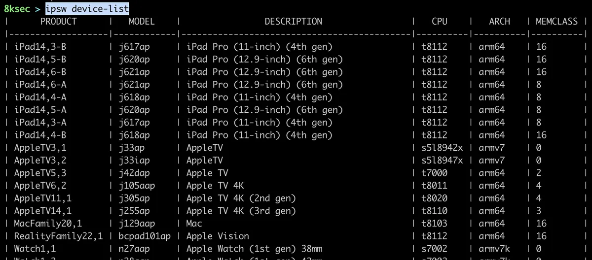Click the DESCRIPTION column header
The height and width of the screenshot is (260, 592).
tap(293, 21)
